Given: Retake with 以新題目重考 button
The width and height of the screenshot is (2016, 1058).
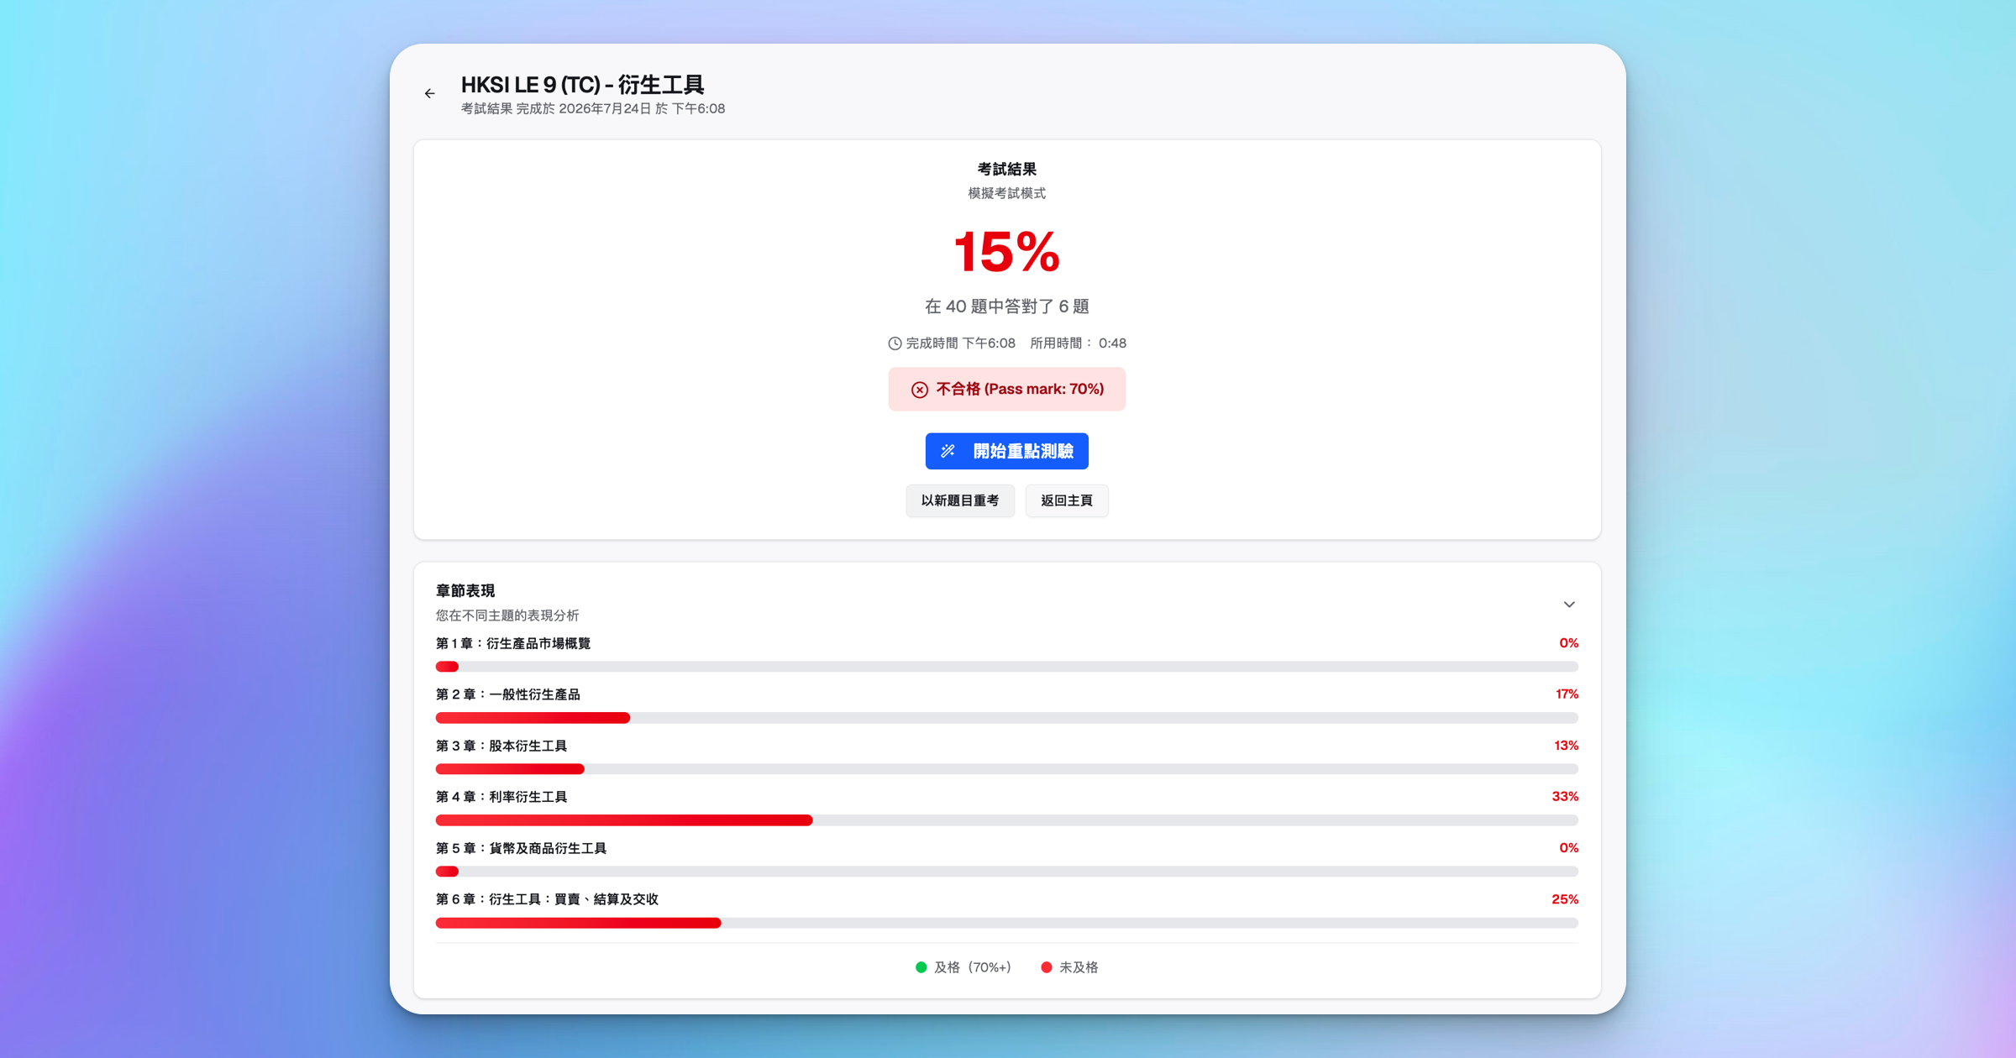Looking at the screenshot, I should (960, 500).
